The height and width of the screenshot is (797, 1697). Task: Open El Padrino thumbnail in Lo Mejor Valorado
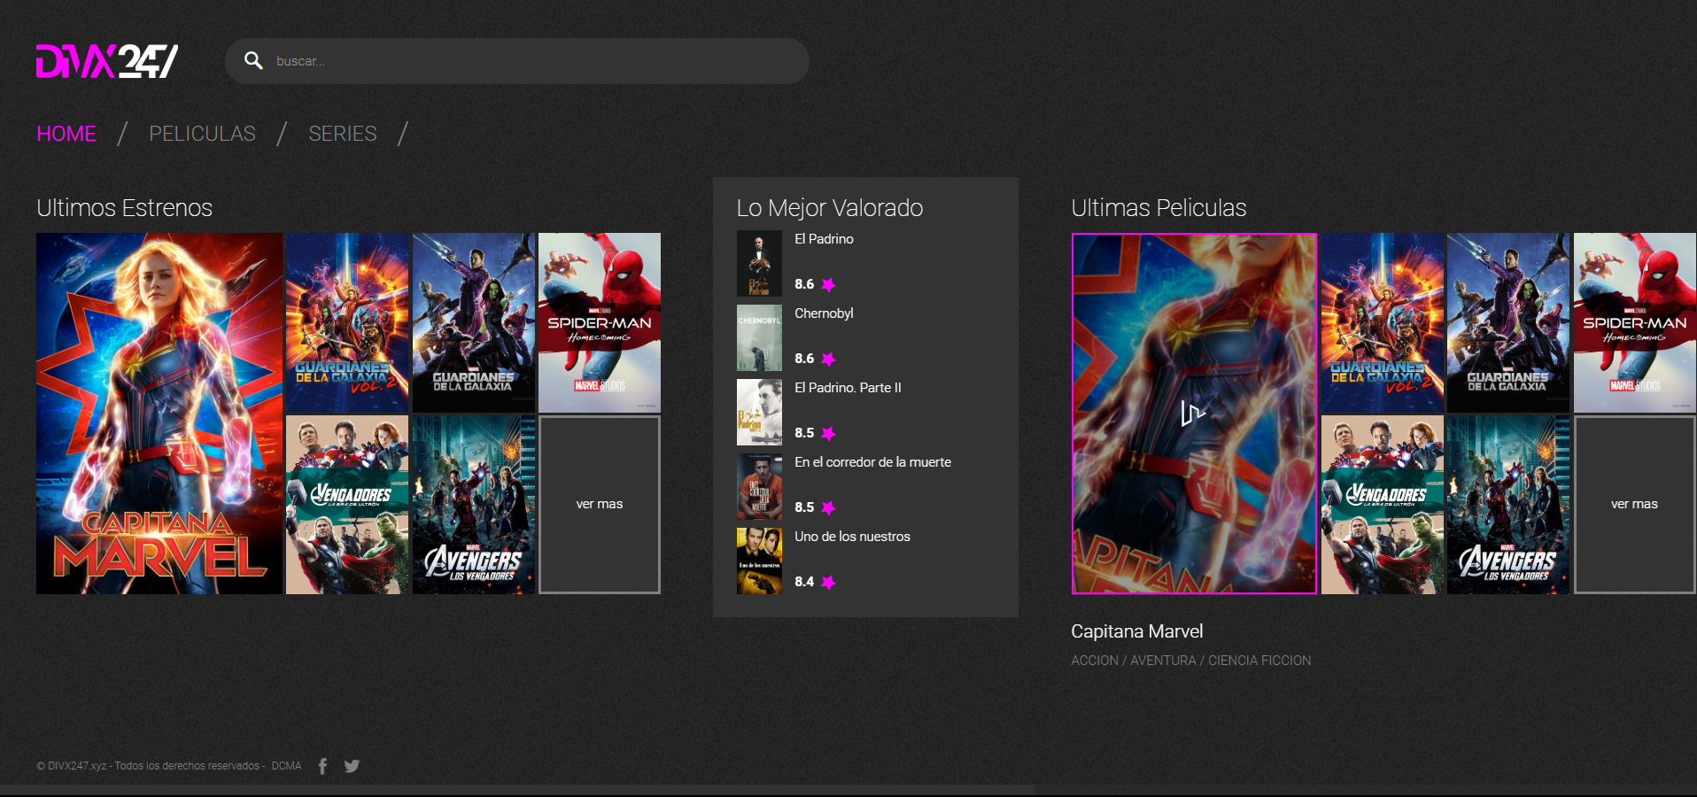759,263
